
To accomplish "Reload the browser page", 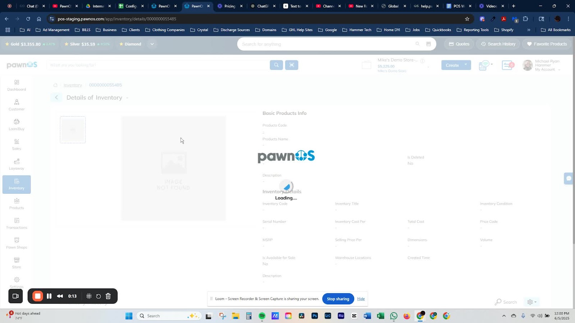I will click(x=28, y=19).
